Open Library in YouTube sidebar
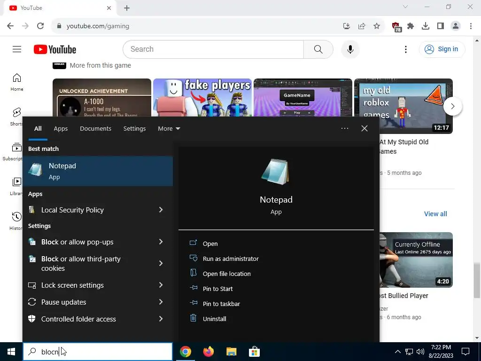Screen dimensions: 481x361 [16, 186]
